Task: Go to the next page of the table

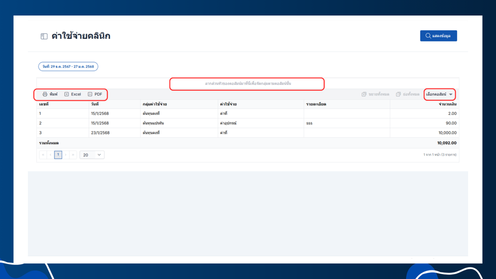Action: tap(66, 155)
